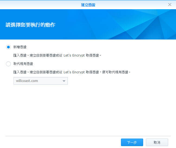
Task: Click Let's Encrypt in the second description
Action: [x=73, y=72]
